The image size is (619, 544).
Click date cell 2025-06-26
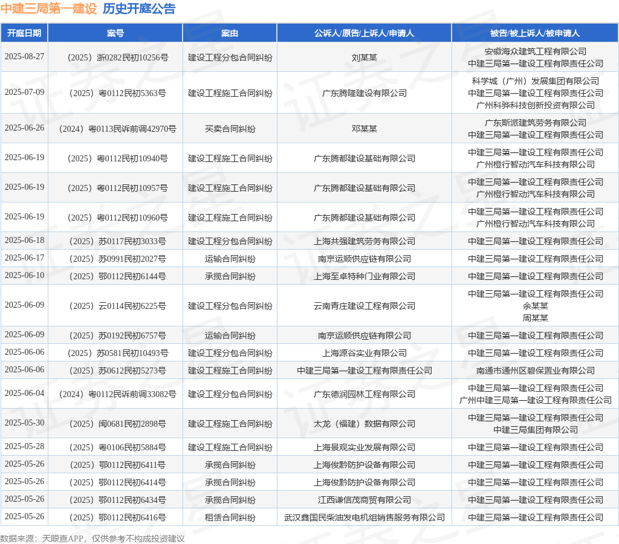point(24,128)
